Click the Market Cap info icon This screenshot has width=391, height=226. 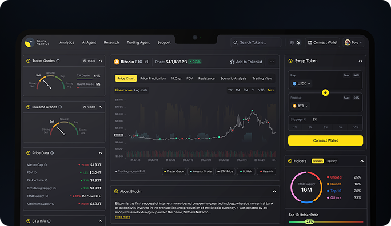[x=45, y=165]
